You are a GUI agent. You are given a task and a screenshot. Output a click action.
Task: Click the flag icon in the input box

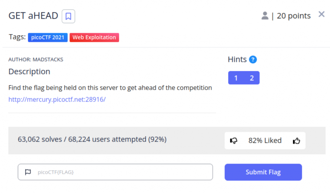(x=28, y=172)
